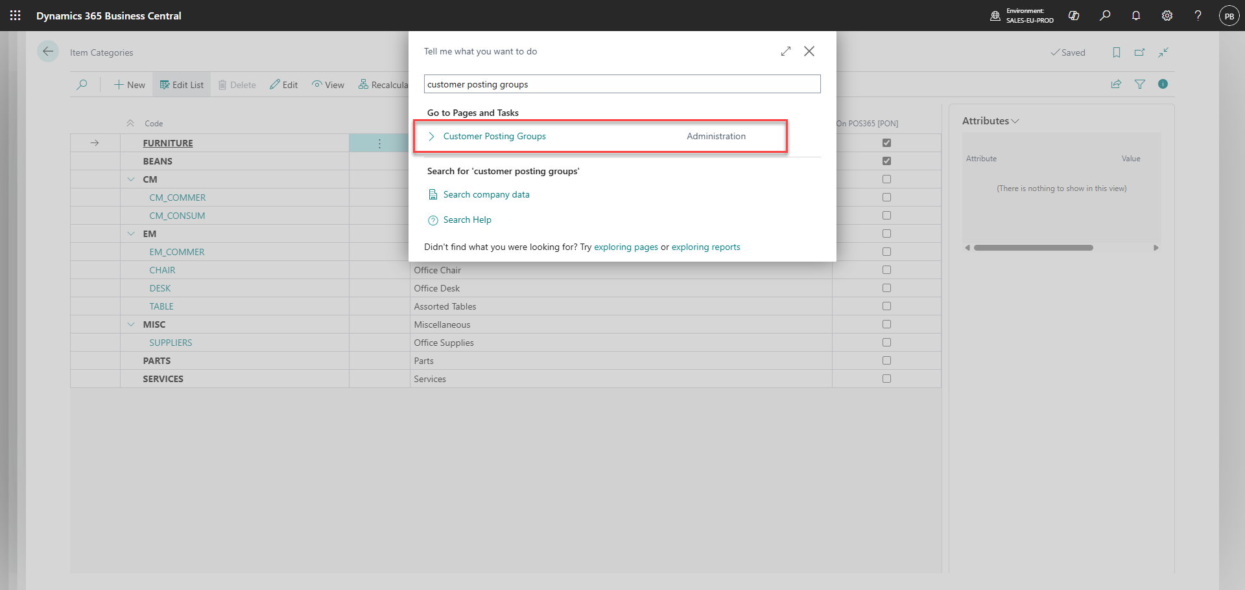This screenshot has height=590, width=1245.
Task: Open the CM_CONSUM category link
Action: 177,216
